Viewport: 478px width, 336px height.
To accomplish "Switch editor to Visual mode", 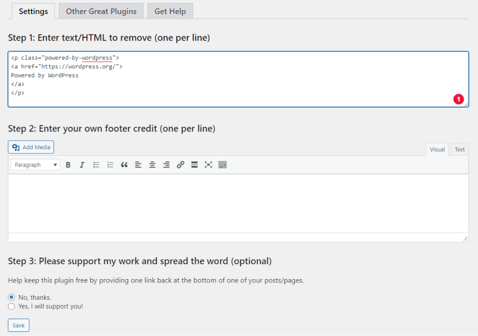I will click(437, 150).
